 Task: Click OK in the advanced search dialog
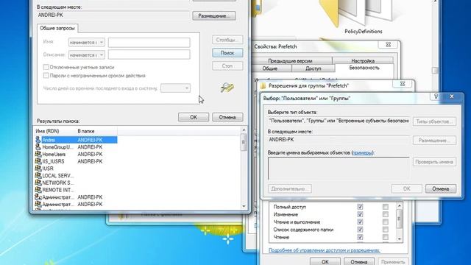194,117
